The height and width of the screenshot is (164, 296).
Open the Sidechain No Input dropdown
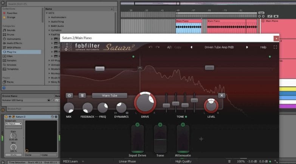[x=13, y=124]
